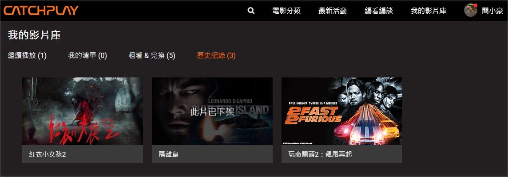
Task: Click the 此片已下架 overlay text
Action: pos(212,112)
